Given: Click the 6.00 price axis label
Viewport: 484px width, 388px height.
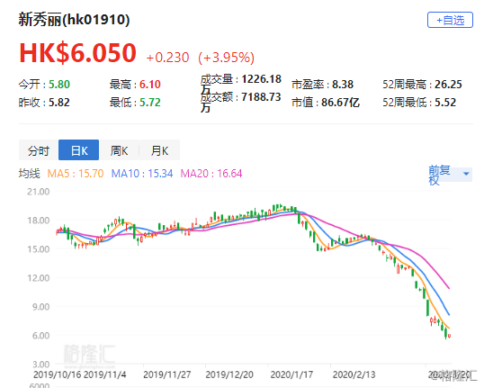Looking at the screenshot, I should [x=40, y=336].
